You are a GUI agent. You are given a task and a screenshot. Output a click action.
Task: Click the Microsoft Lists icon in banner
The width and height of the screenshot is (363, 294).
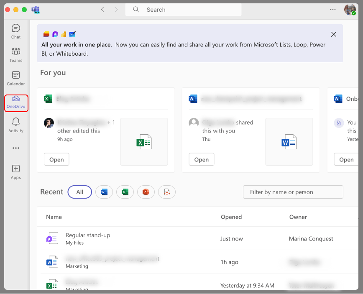[46, 34]
